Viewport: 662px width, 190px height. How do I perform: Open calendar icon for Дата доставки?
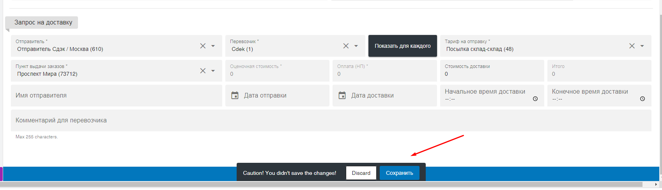tap(342, 95)
